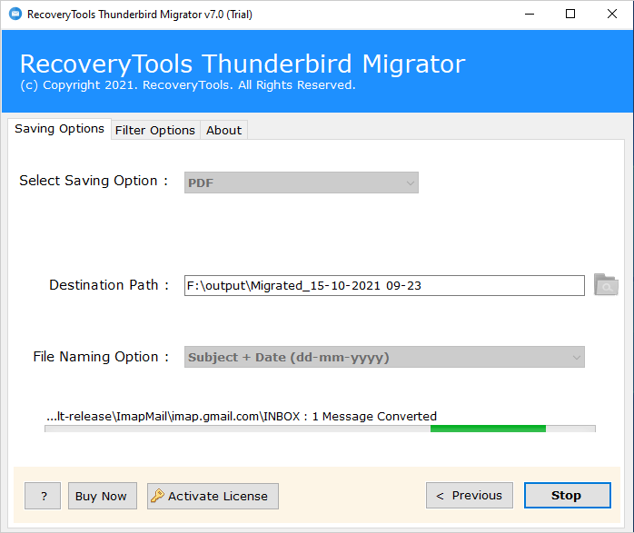Click the key icon on Activate License
The width and height of the screenshot is (634, 533).
click(157, 496)
